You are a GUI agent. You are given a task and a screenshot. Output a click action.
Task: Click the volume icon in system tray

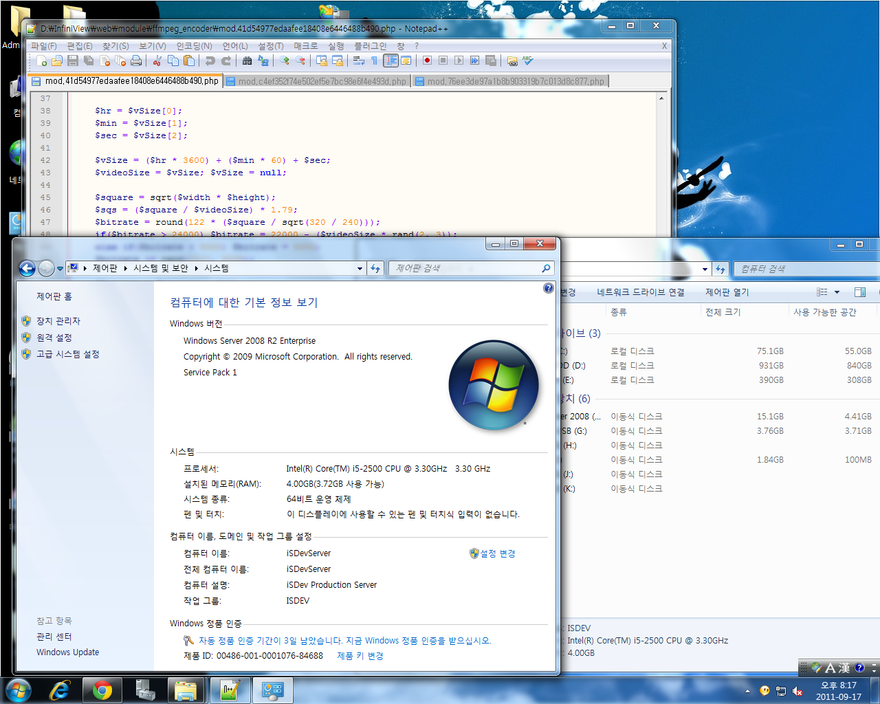797,691
